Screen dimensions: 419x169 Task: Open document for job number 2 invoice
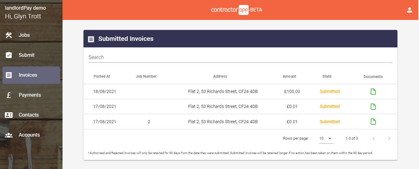click(x=373, y=122)
